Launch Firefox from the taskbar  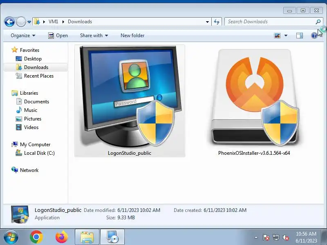(62, 237)
